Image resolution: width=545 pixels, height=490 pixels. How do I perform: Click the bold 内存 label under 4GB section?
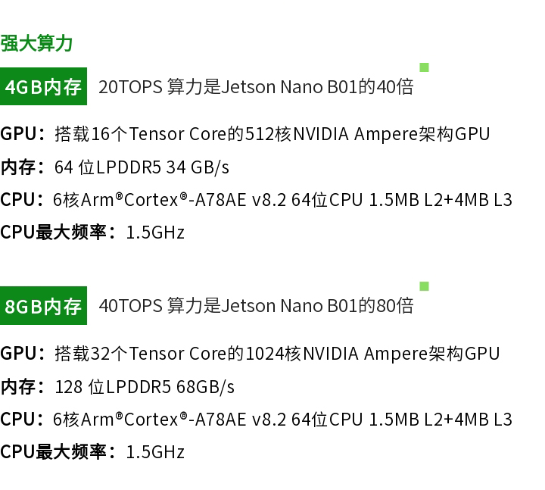17,167
